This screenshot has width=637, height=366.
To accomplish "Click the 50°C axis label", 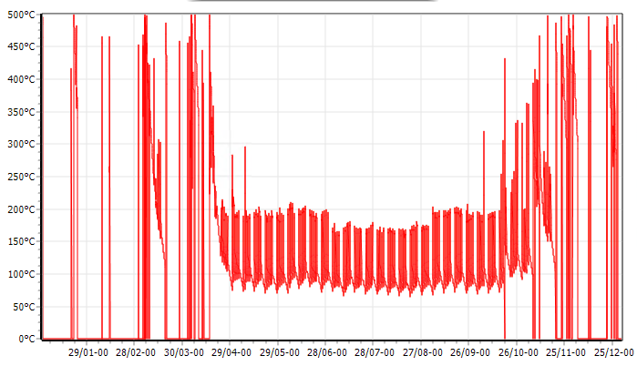I will coord(23,307).
